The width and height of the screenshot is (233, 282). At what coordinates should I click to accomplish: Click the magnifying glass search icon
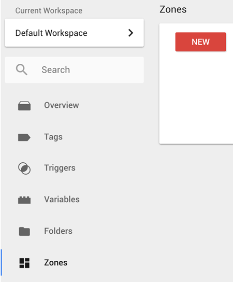(x=22, y=69)
